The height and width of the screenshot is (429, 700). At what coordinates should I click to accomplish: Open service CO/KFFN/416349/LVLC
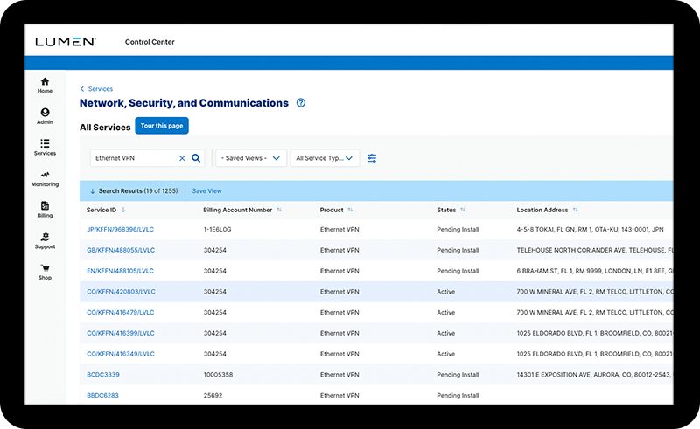pos(121,354)
